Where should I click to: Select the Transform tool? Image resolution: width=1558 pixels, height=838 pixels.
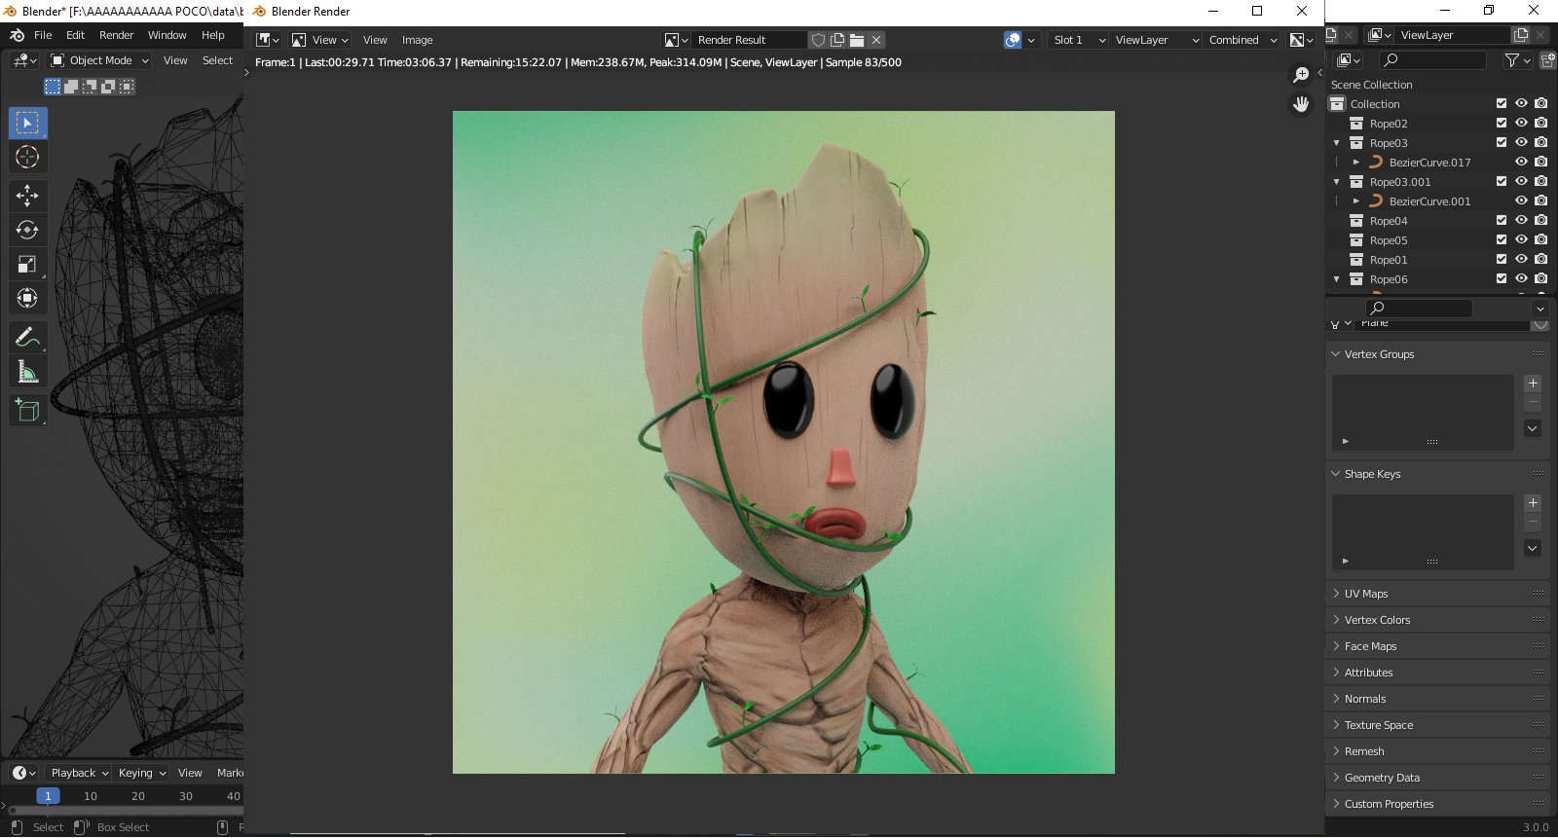27,298
